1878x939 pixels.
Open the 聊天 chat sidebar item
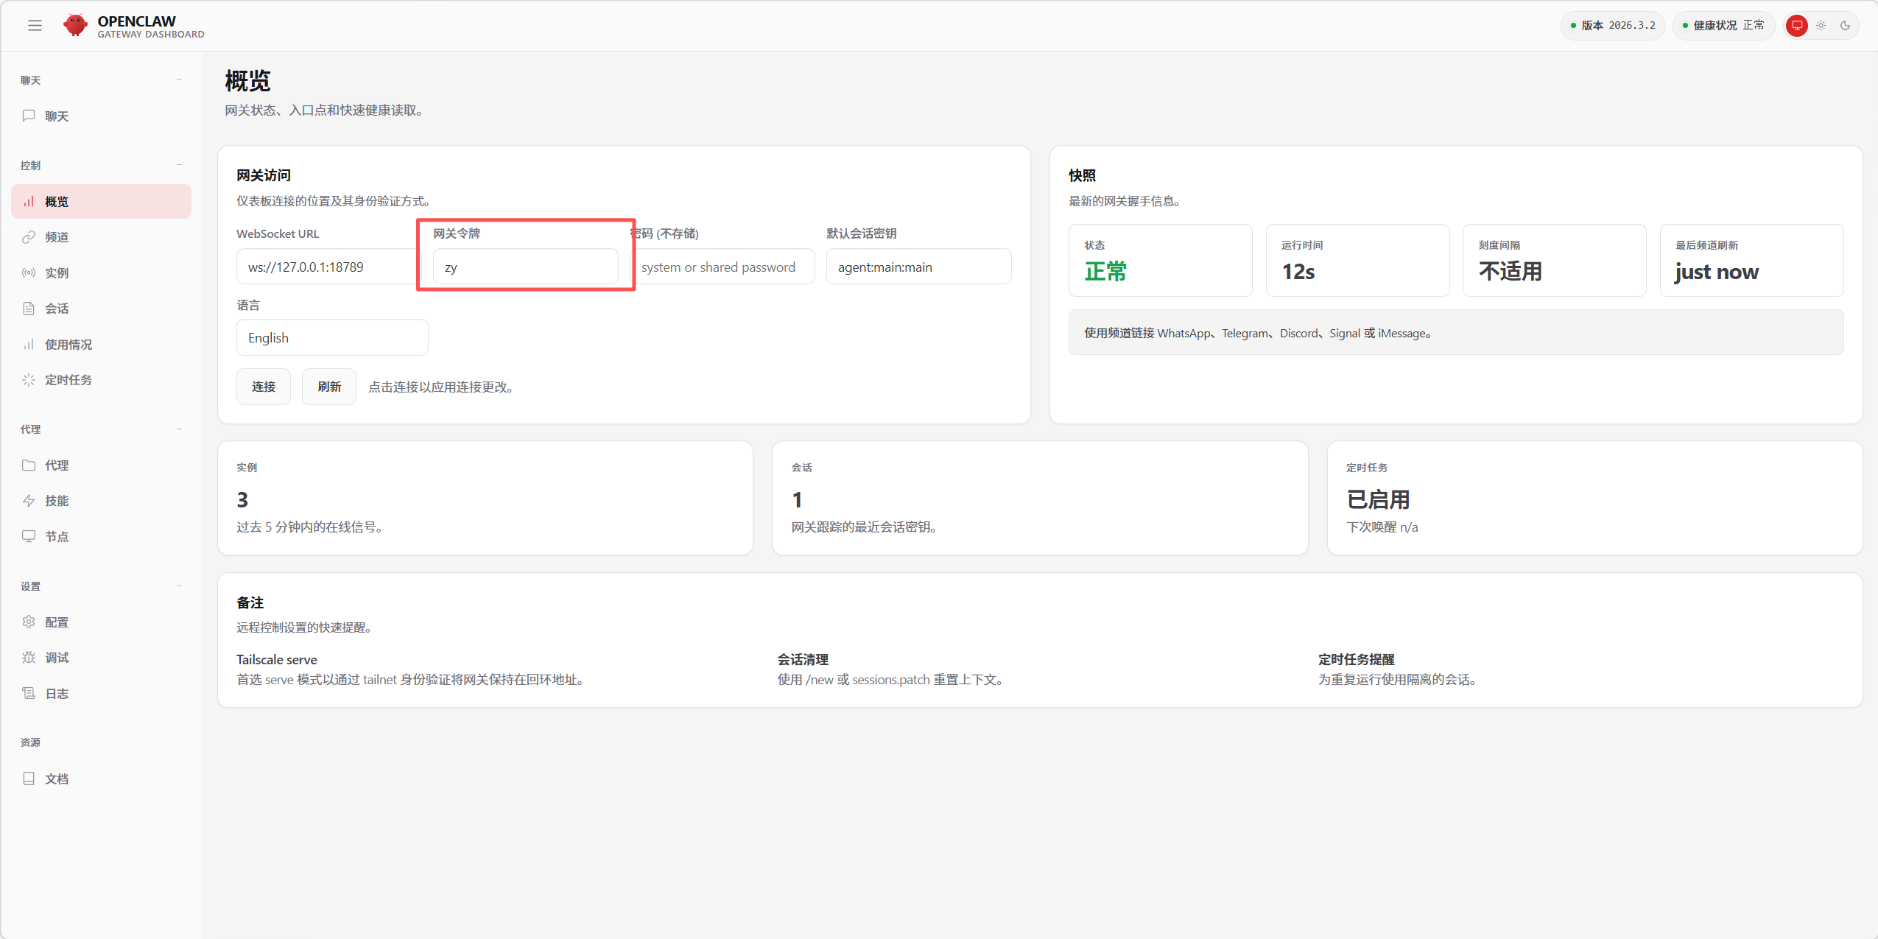point(56,116)
